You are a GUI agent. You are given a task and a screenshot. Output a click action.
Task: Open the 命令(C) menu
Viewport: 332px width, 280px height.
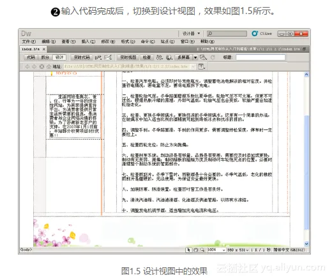(147, 41)
